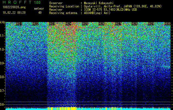
Task: Click the 0.8 frequency axis label
Action: 2,77
